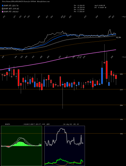Click the 82.36 value beside EMA lines
Viewport: 126px width, 166px height.
click(118, 37)
